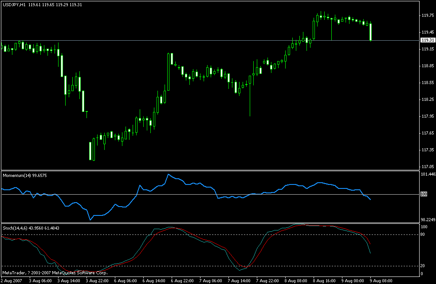Select the 119.75 value on price scale

click(428, 15)
